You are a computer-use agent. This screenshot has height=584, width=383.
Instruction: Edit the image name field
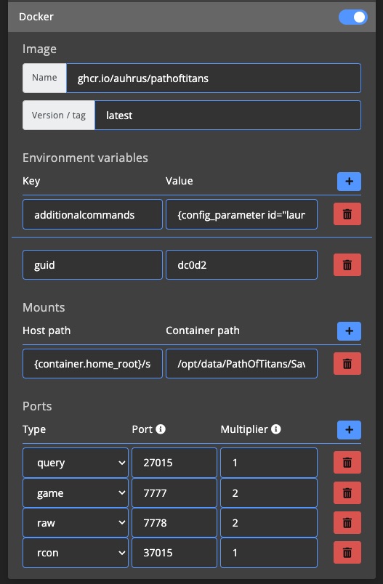(x=214, y=78)
